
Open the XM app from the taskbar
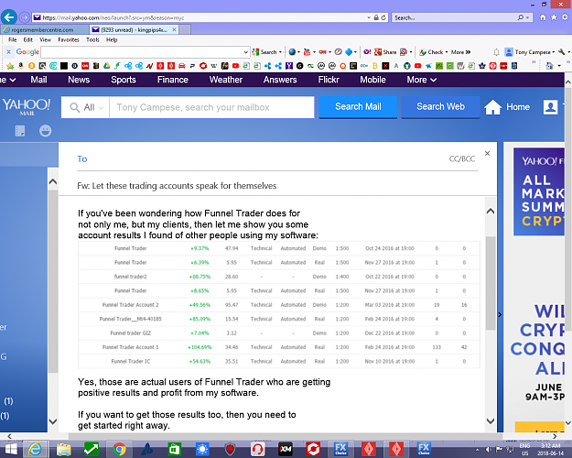tap(286, 449)
